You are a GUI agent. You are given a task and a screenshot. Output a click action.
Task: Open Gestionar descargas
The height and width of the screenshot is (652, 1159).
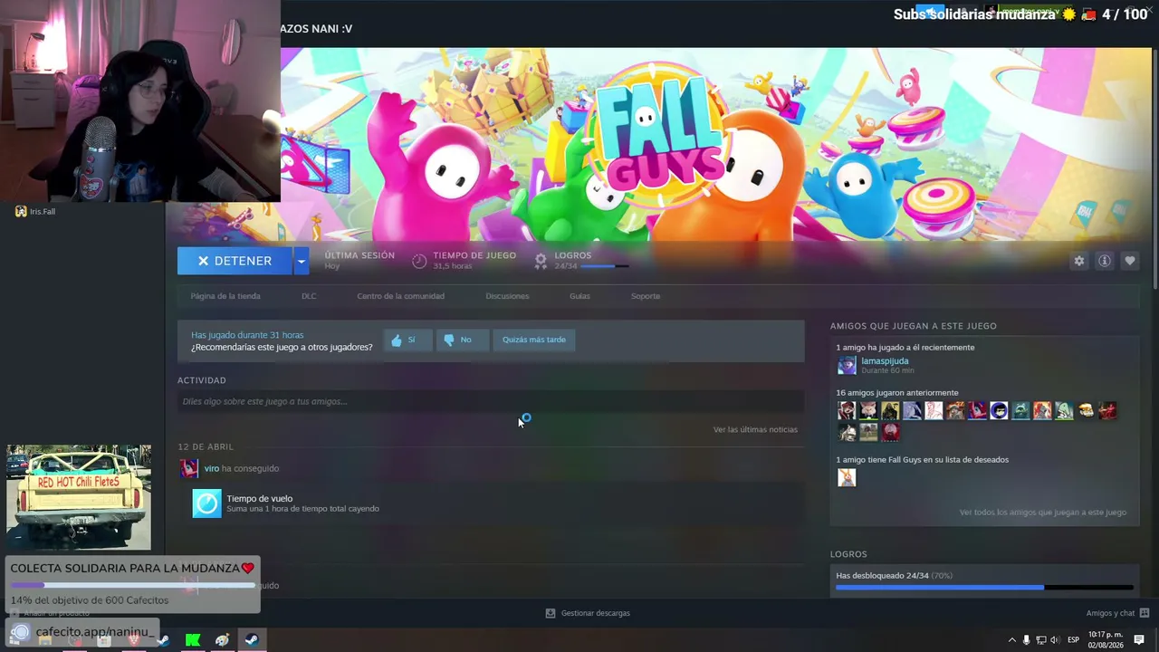click(595, 613)
